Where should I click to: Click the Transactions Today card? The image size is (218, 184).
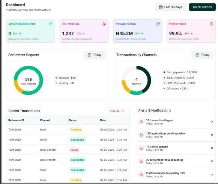(x=138, y=31)
